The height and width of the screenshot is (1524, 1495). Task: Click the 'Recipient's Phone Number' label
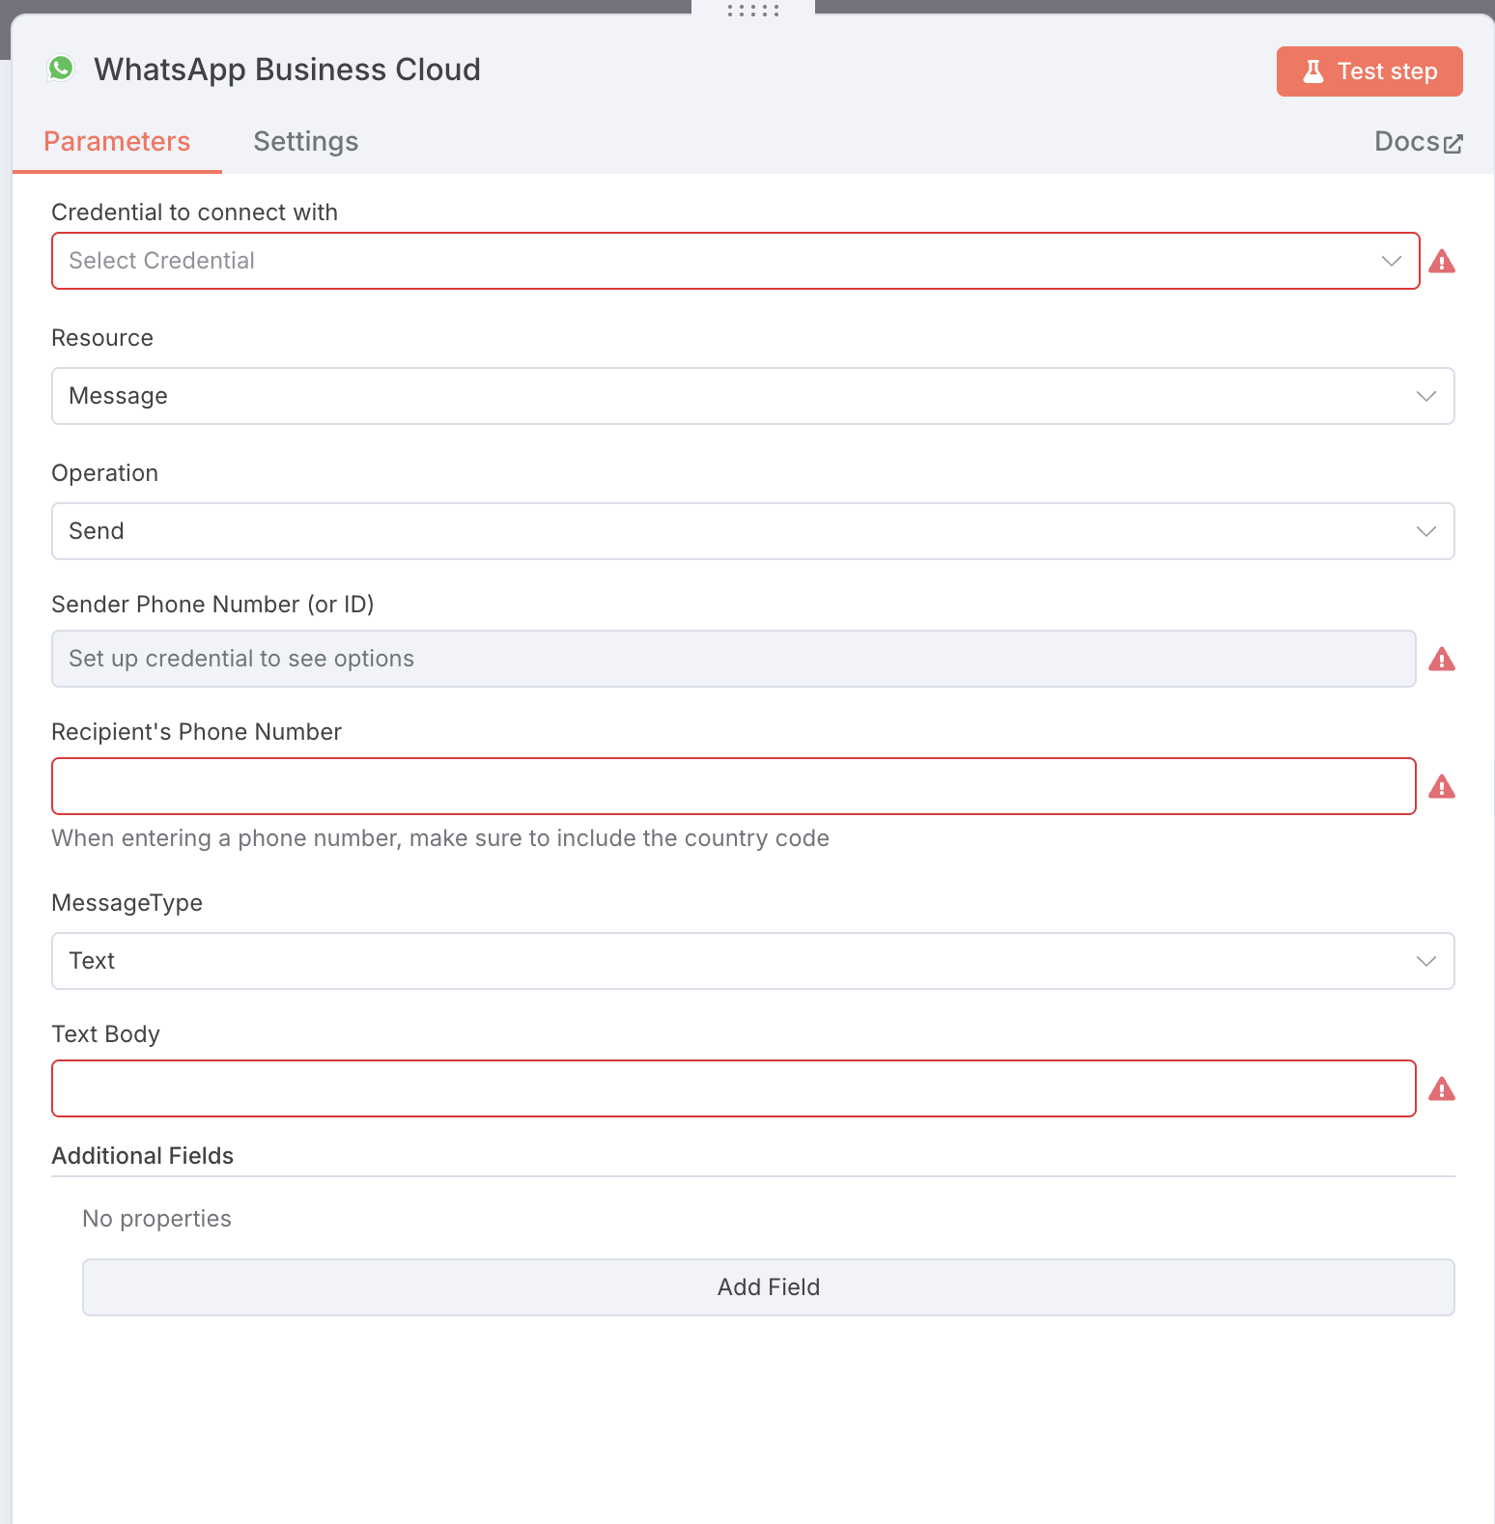click(x=196, y=732)
